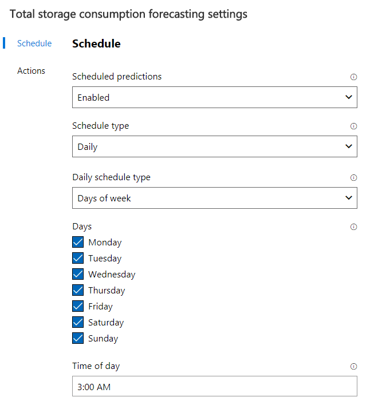382x413 pixels.
Task: Select the Schedule tab in sidebar
Action: pos(34,43)
